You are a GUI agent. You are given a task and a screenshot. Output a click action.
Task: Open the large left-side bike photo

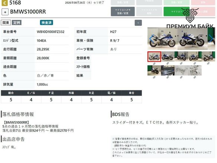click(x=162, y=39)
